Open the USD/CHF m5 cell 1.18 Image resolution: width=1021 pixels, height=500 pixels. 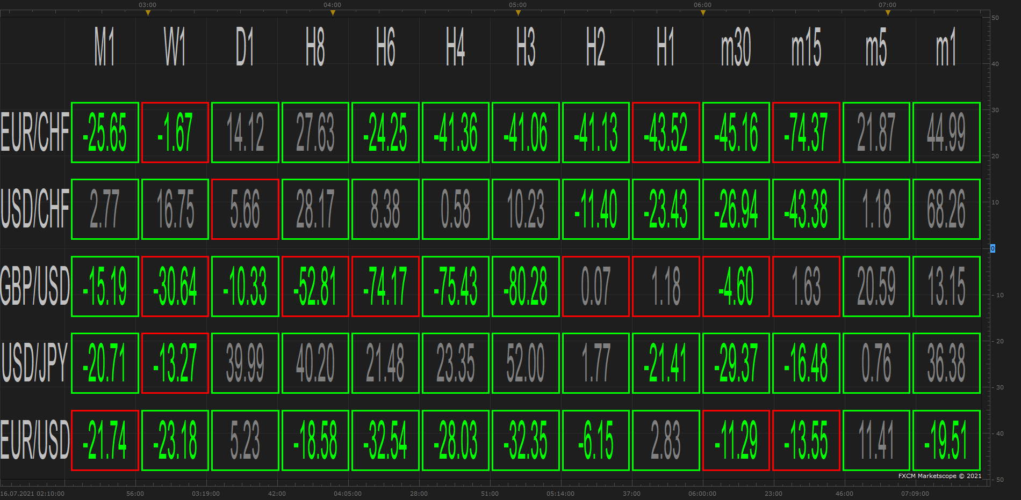(x=876, y=209)
